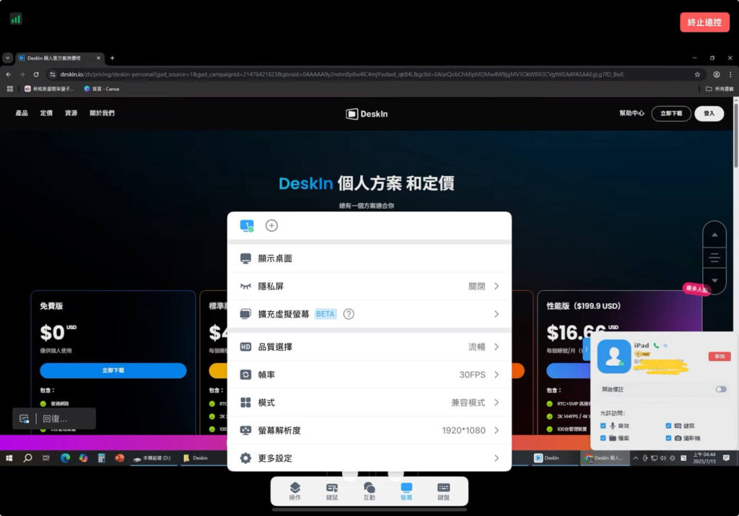Click the Chrome address bar URL
Screen dimensions: 739x516
[x=341, y=74]
